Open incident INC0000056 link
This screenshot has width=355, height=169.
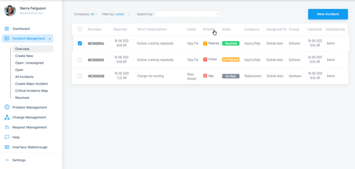pos(96,76)
